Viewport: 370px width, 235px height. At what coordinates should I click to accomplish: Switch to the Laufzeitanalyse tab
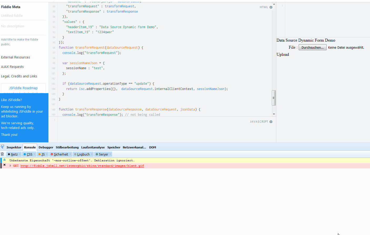pos(93,147)
